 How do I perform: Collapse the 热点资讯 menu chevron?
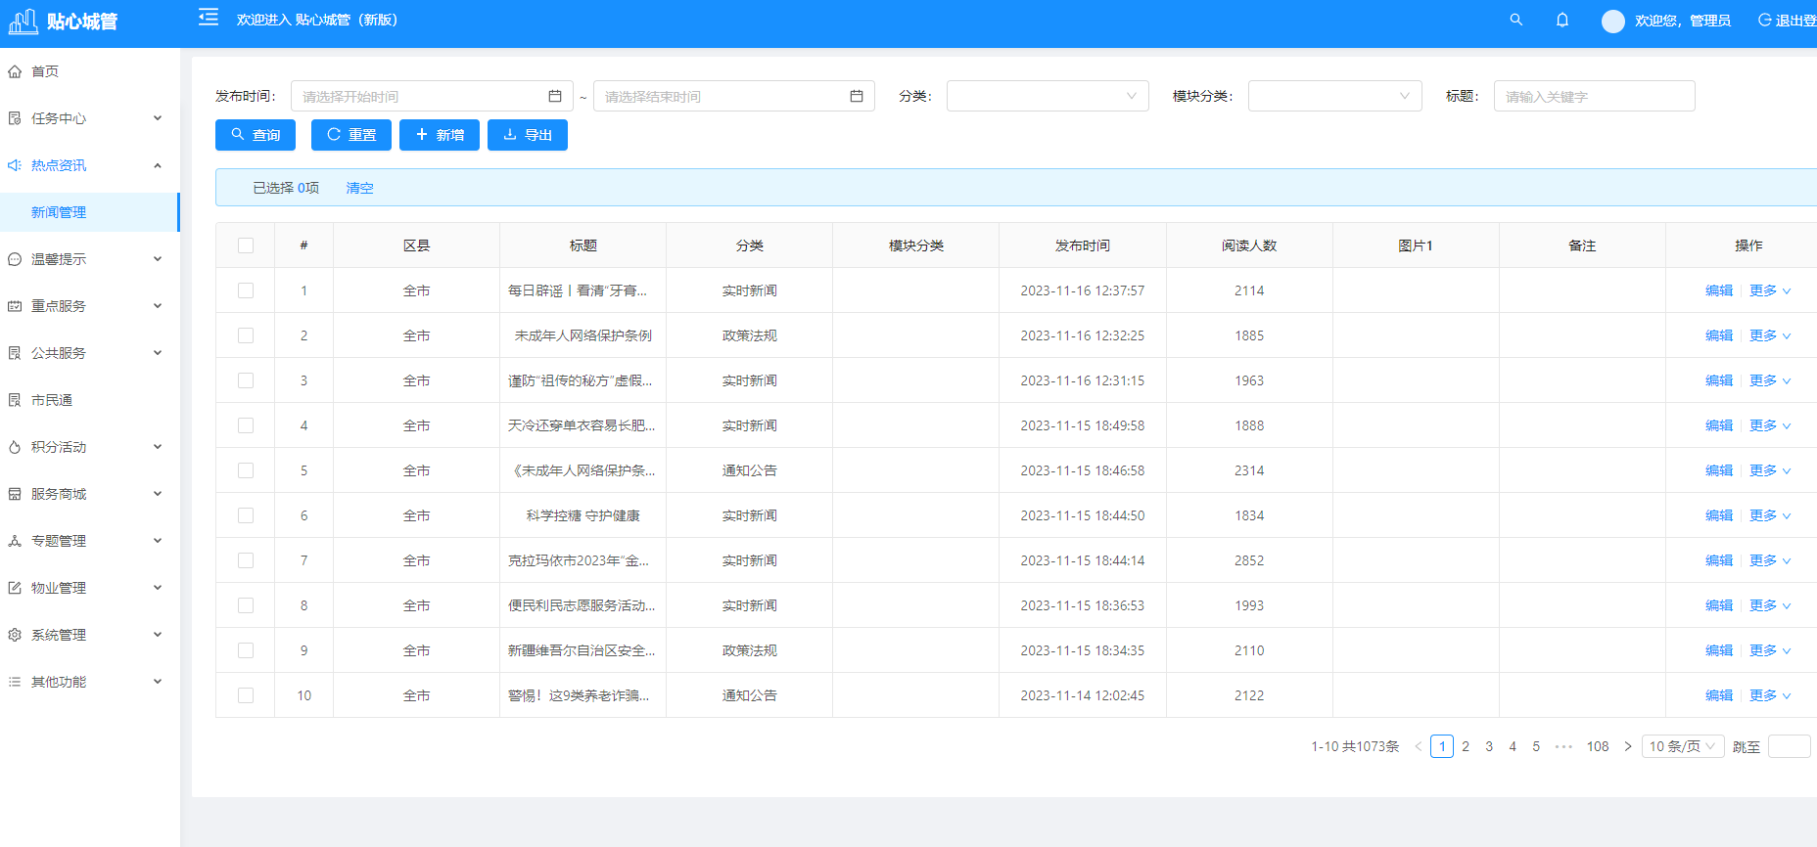pos(158,165)
